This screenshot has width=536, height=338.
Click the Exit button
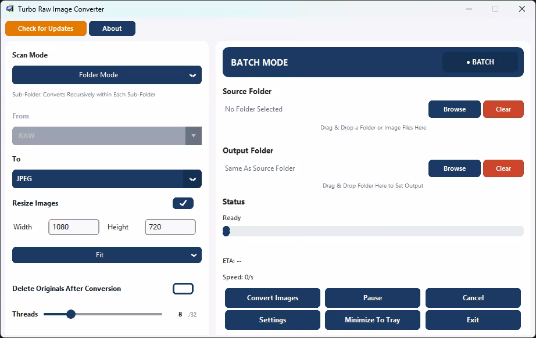(x=473, y=320)
